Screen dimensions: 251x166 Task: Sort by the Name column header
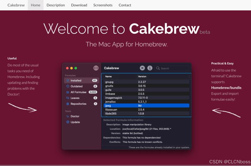pos(108,77)
